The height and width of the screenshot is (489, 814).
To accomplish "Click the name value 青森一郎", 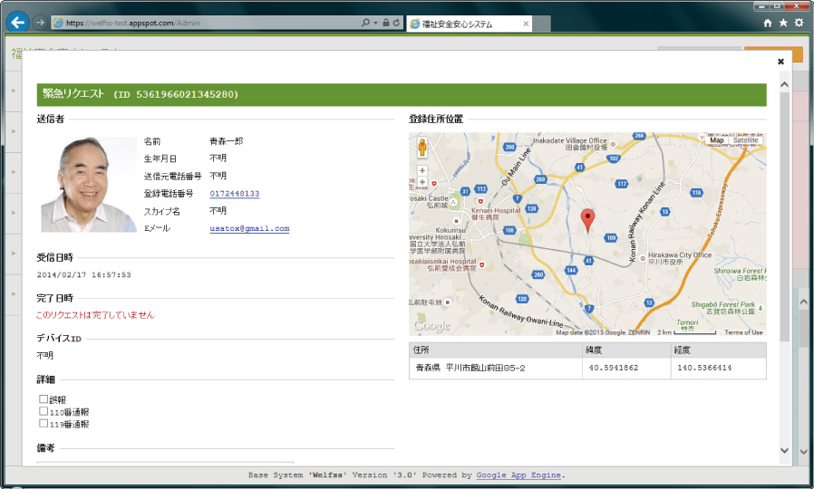I will pyautogui.click(x=227, y=141).
